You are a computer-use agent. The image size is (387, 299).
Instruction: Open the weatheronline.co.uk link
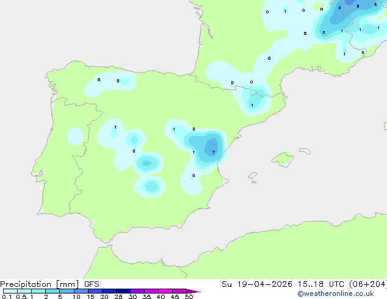[336, 294]
